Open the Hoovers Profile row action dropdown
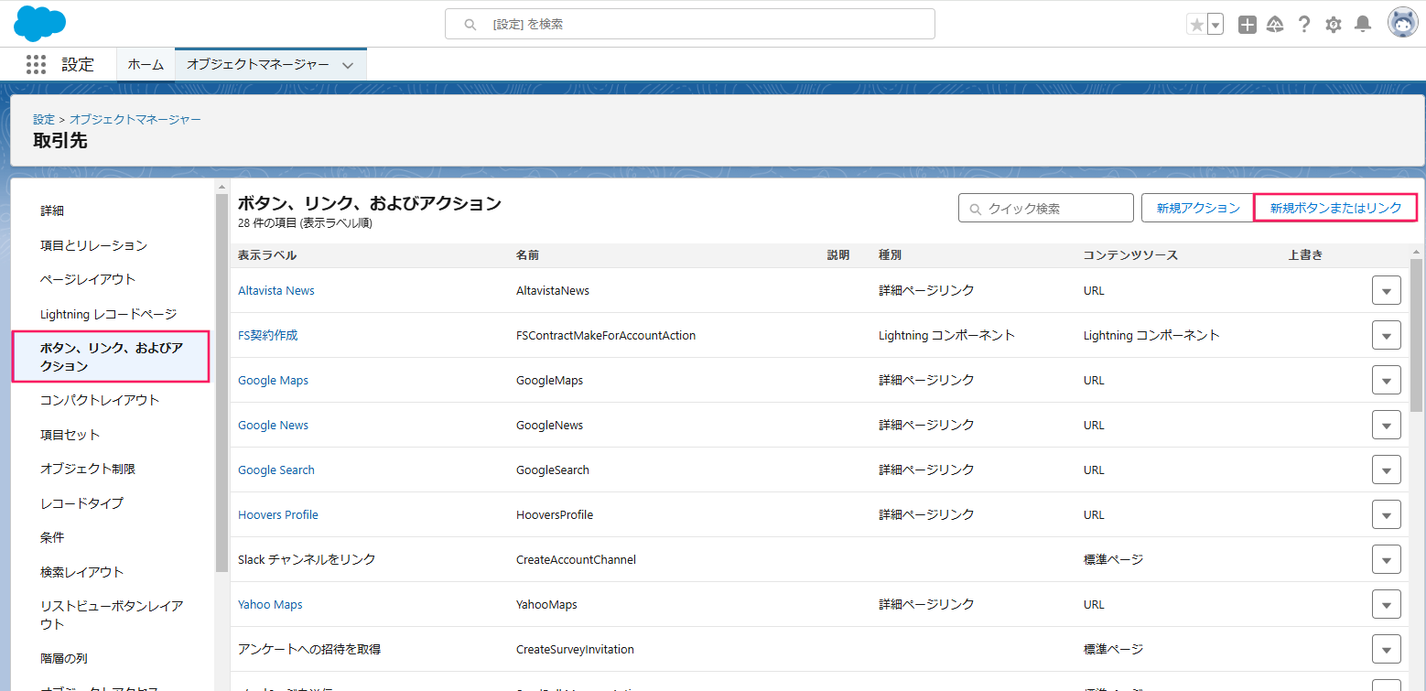The width and height of the screenshot is (1426, 691). [x=1387, y=514]
